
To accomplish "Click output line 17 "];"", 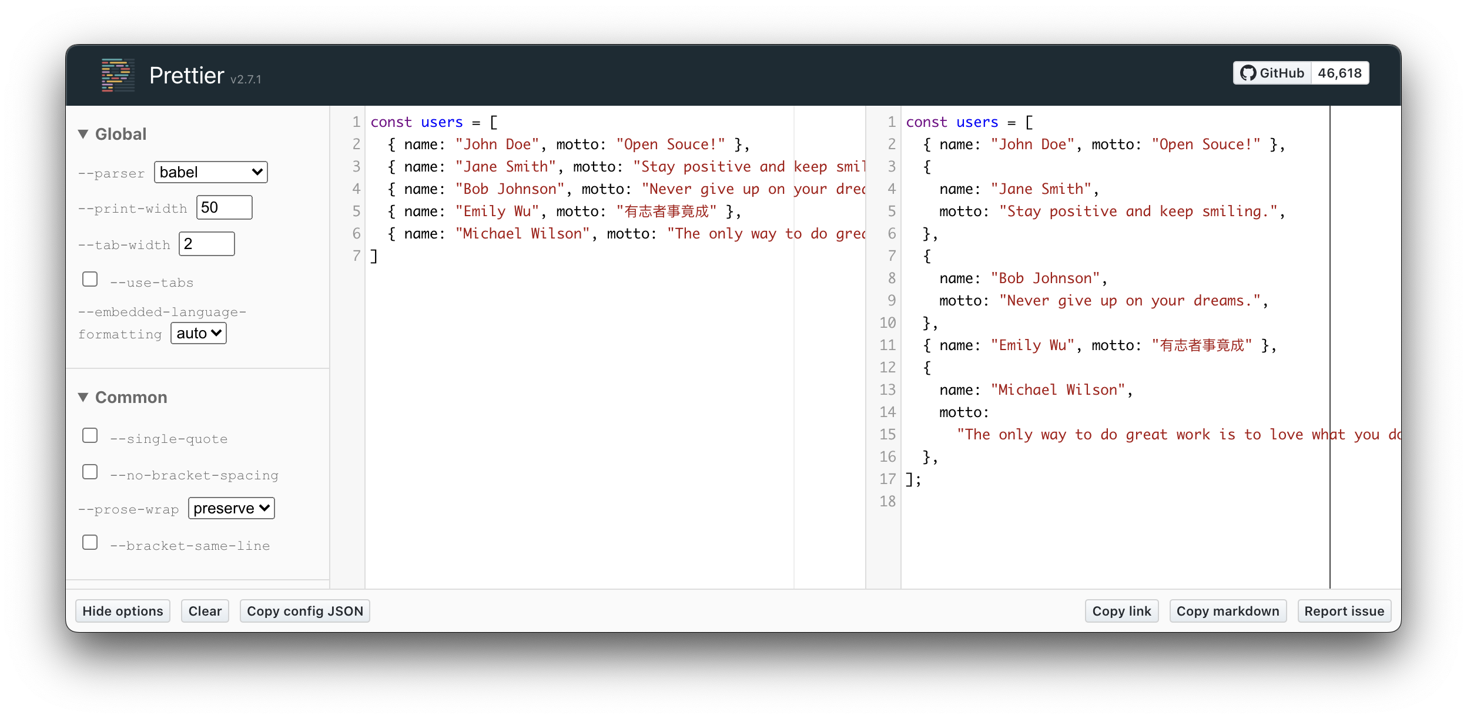I will click(913, 479).
